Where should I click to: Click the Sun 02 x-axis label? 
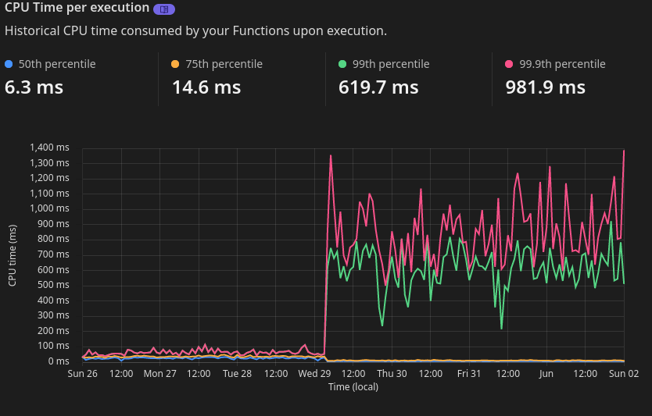tap(624, 374)
